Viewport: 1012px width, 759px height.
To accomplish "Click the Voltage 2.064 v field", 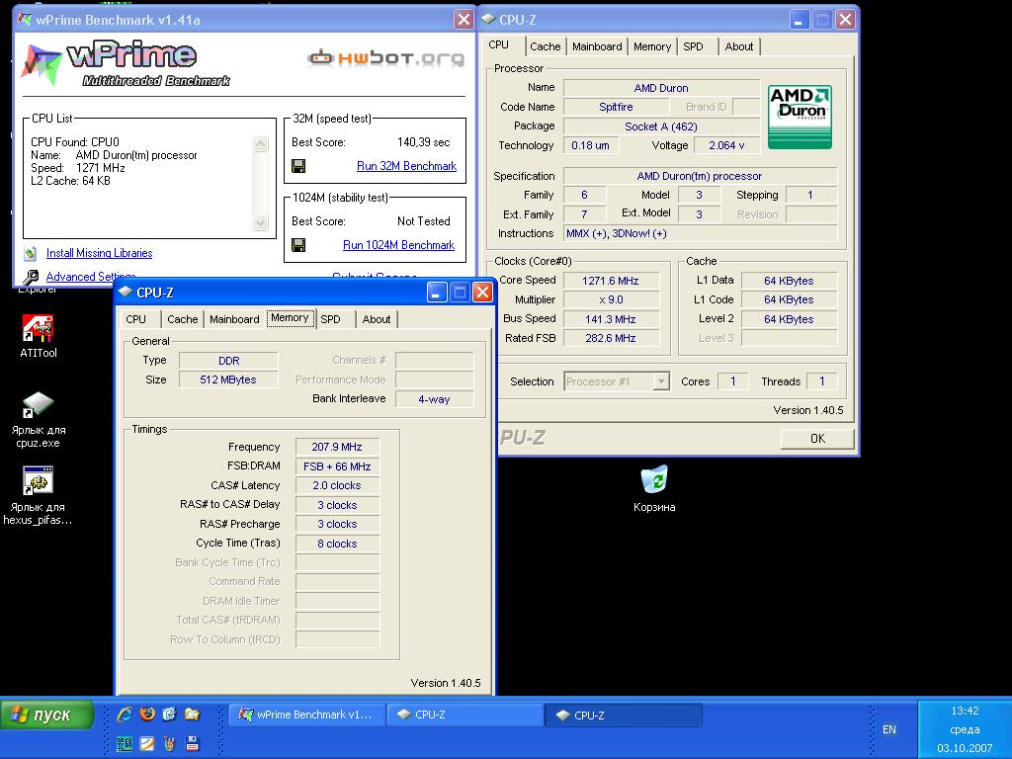I will coord(726,145).
